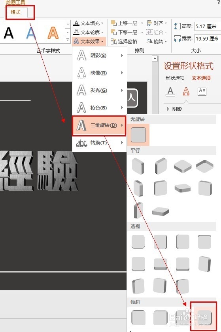Viewport: 221px width, 332px height.
Task: Open the 文本效果 dropdown
Action: [x=89, y=41]
